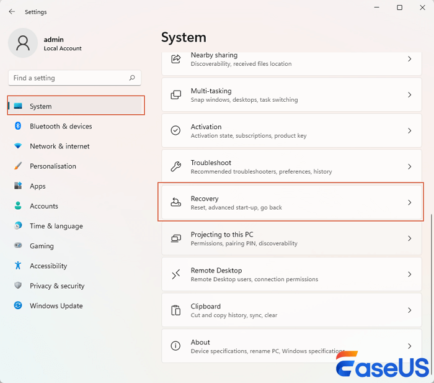Click the Clipboard icon in System list
The width and height of the screenshot is (434, 383).
click(176, 310)
